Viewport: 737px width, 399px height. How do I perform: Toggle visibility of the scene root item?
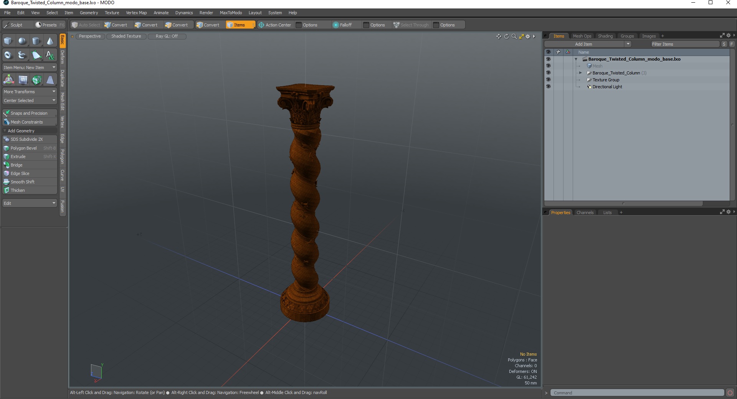coord(548,59)
